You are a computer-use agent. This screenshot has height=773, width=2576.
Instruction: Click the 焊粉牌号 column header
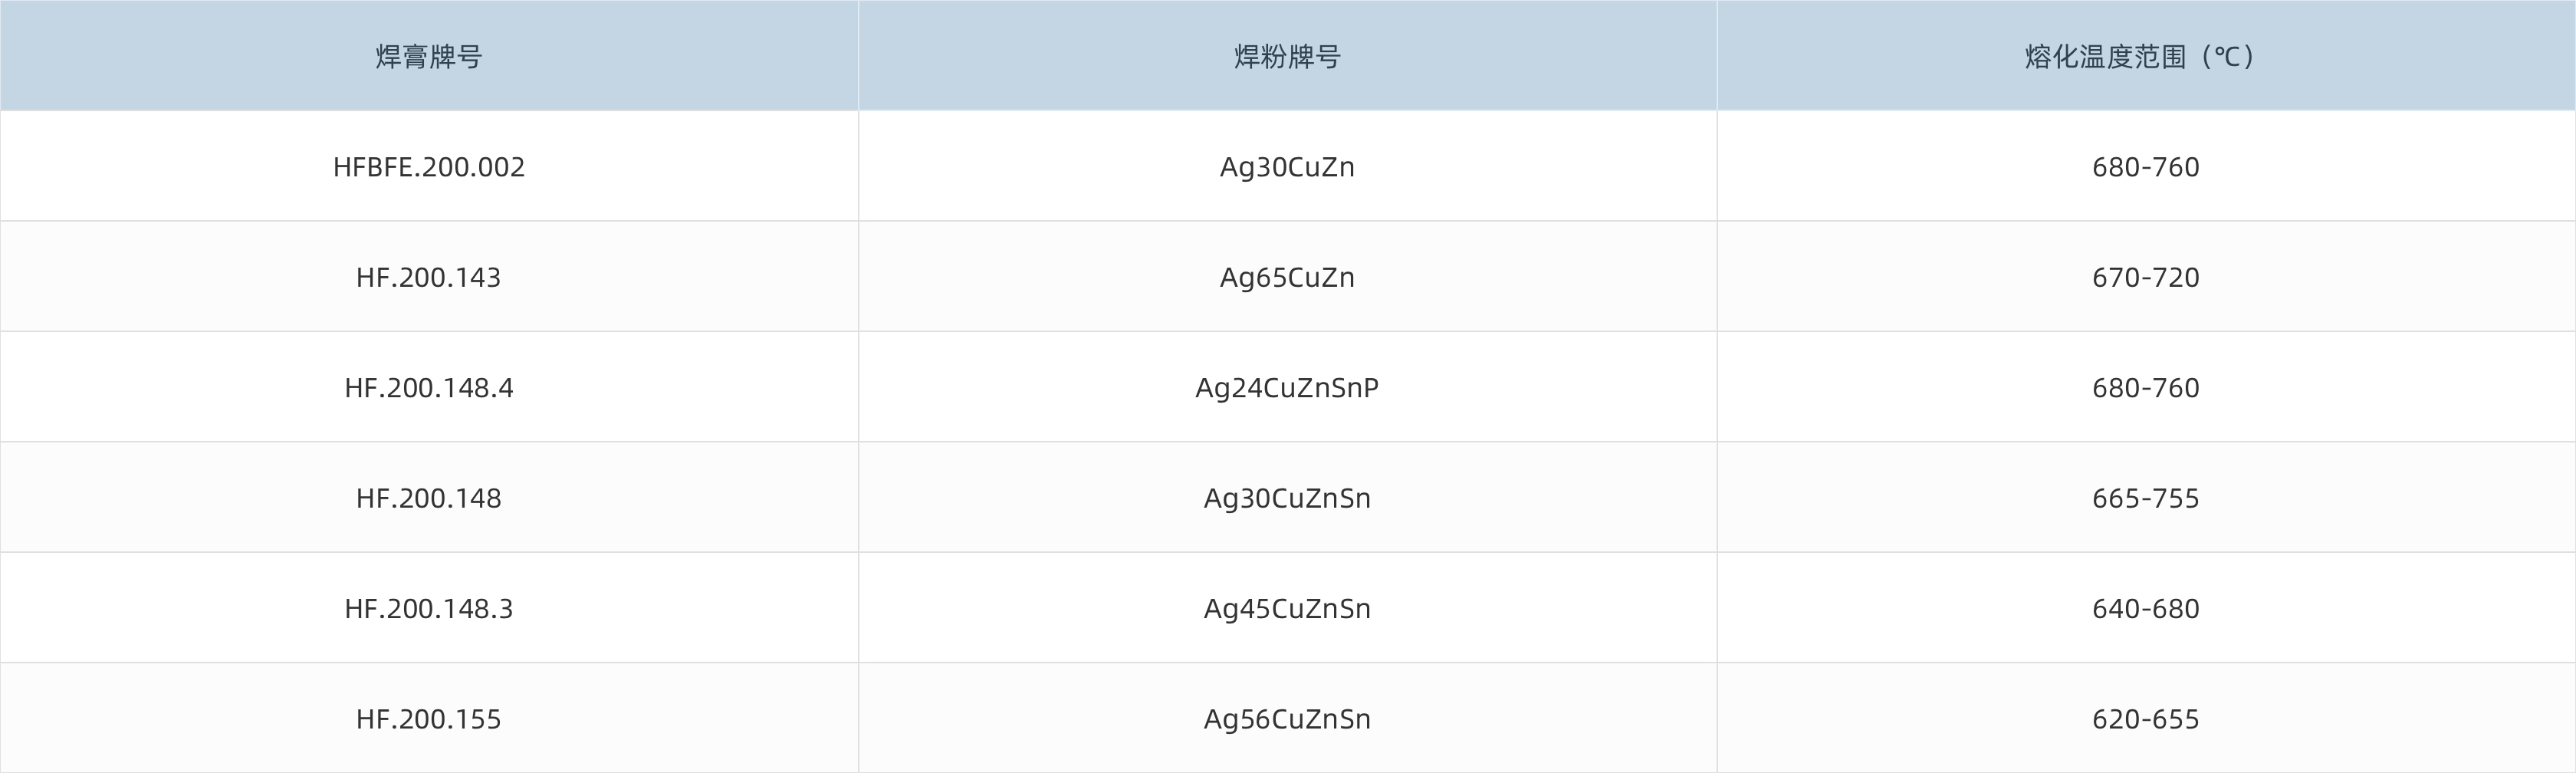click(1287, 57)
